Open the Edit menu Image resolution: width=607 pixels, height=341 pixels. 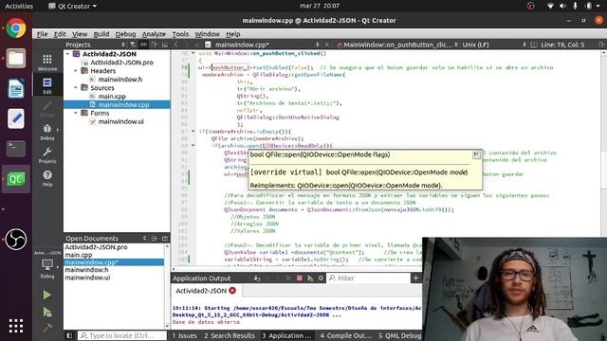click(60, 34)
